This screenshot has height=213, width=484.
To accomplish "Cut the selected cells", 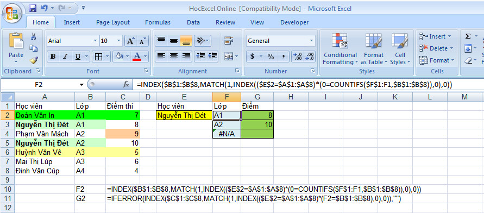I will (x=33, y=37).
